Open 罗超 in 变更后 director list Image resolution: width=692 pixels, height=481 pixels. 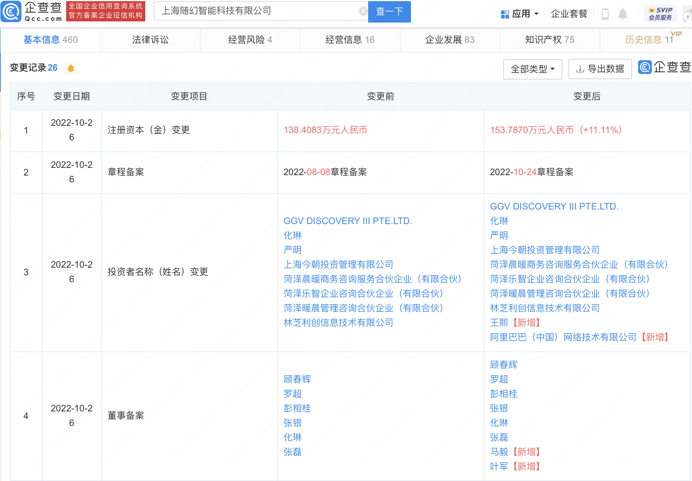(499, 379)
